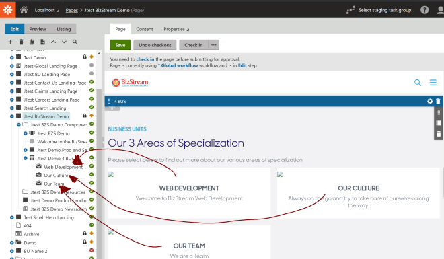Viewport: 444px width, 259px height.
Task: Go to the home dashboard icon
Action: pyautogui.click(x=24, y=10)
